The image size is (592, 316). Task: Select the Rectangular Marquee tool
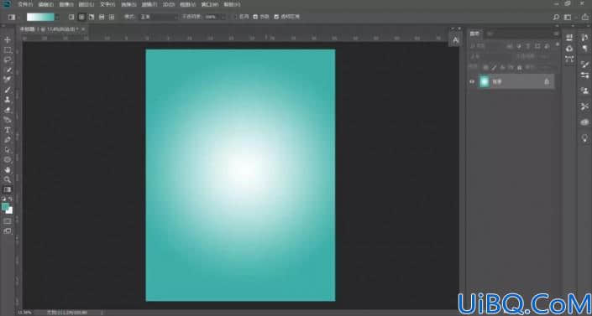click(x=8, y=49)
